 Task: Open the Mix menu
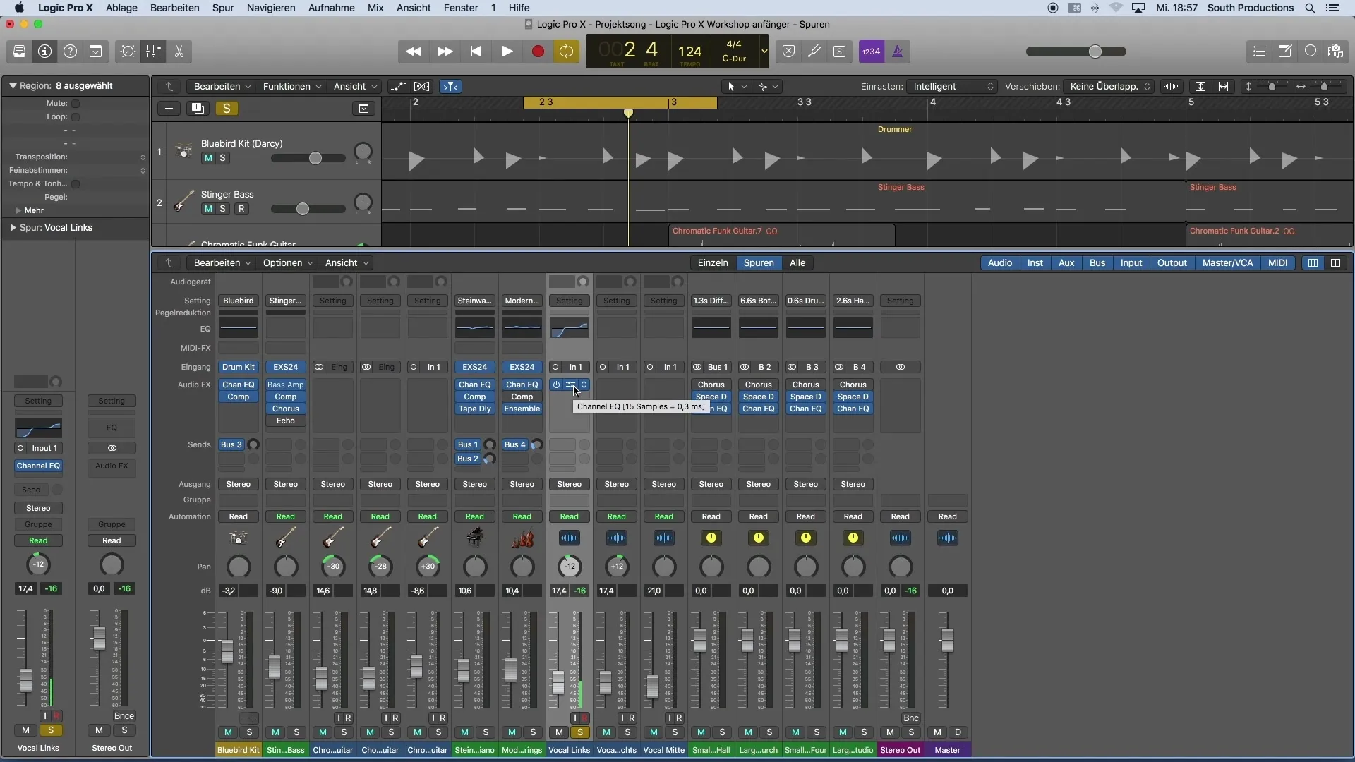[375, 8]
